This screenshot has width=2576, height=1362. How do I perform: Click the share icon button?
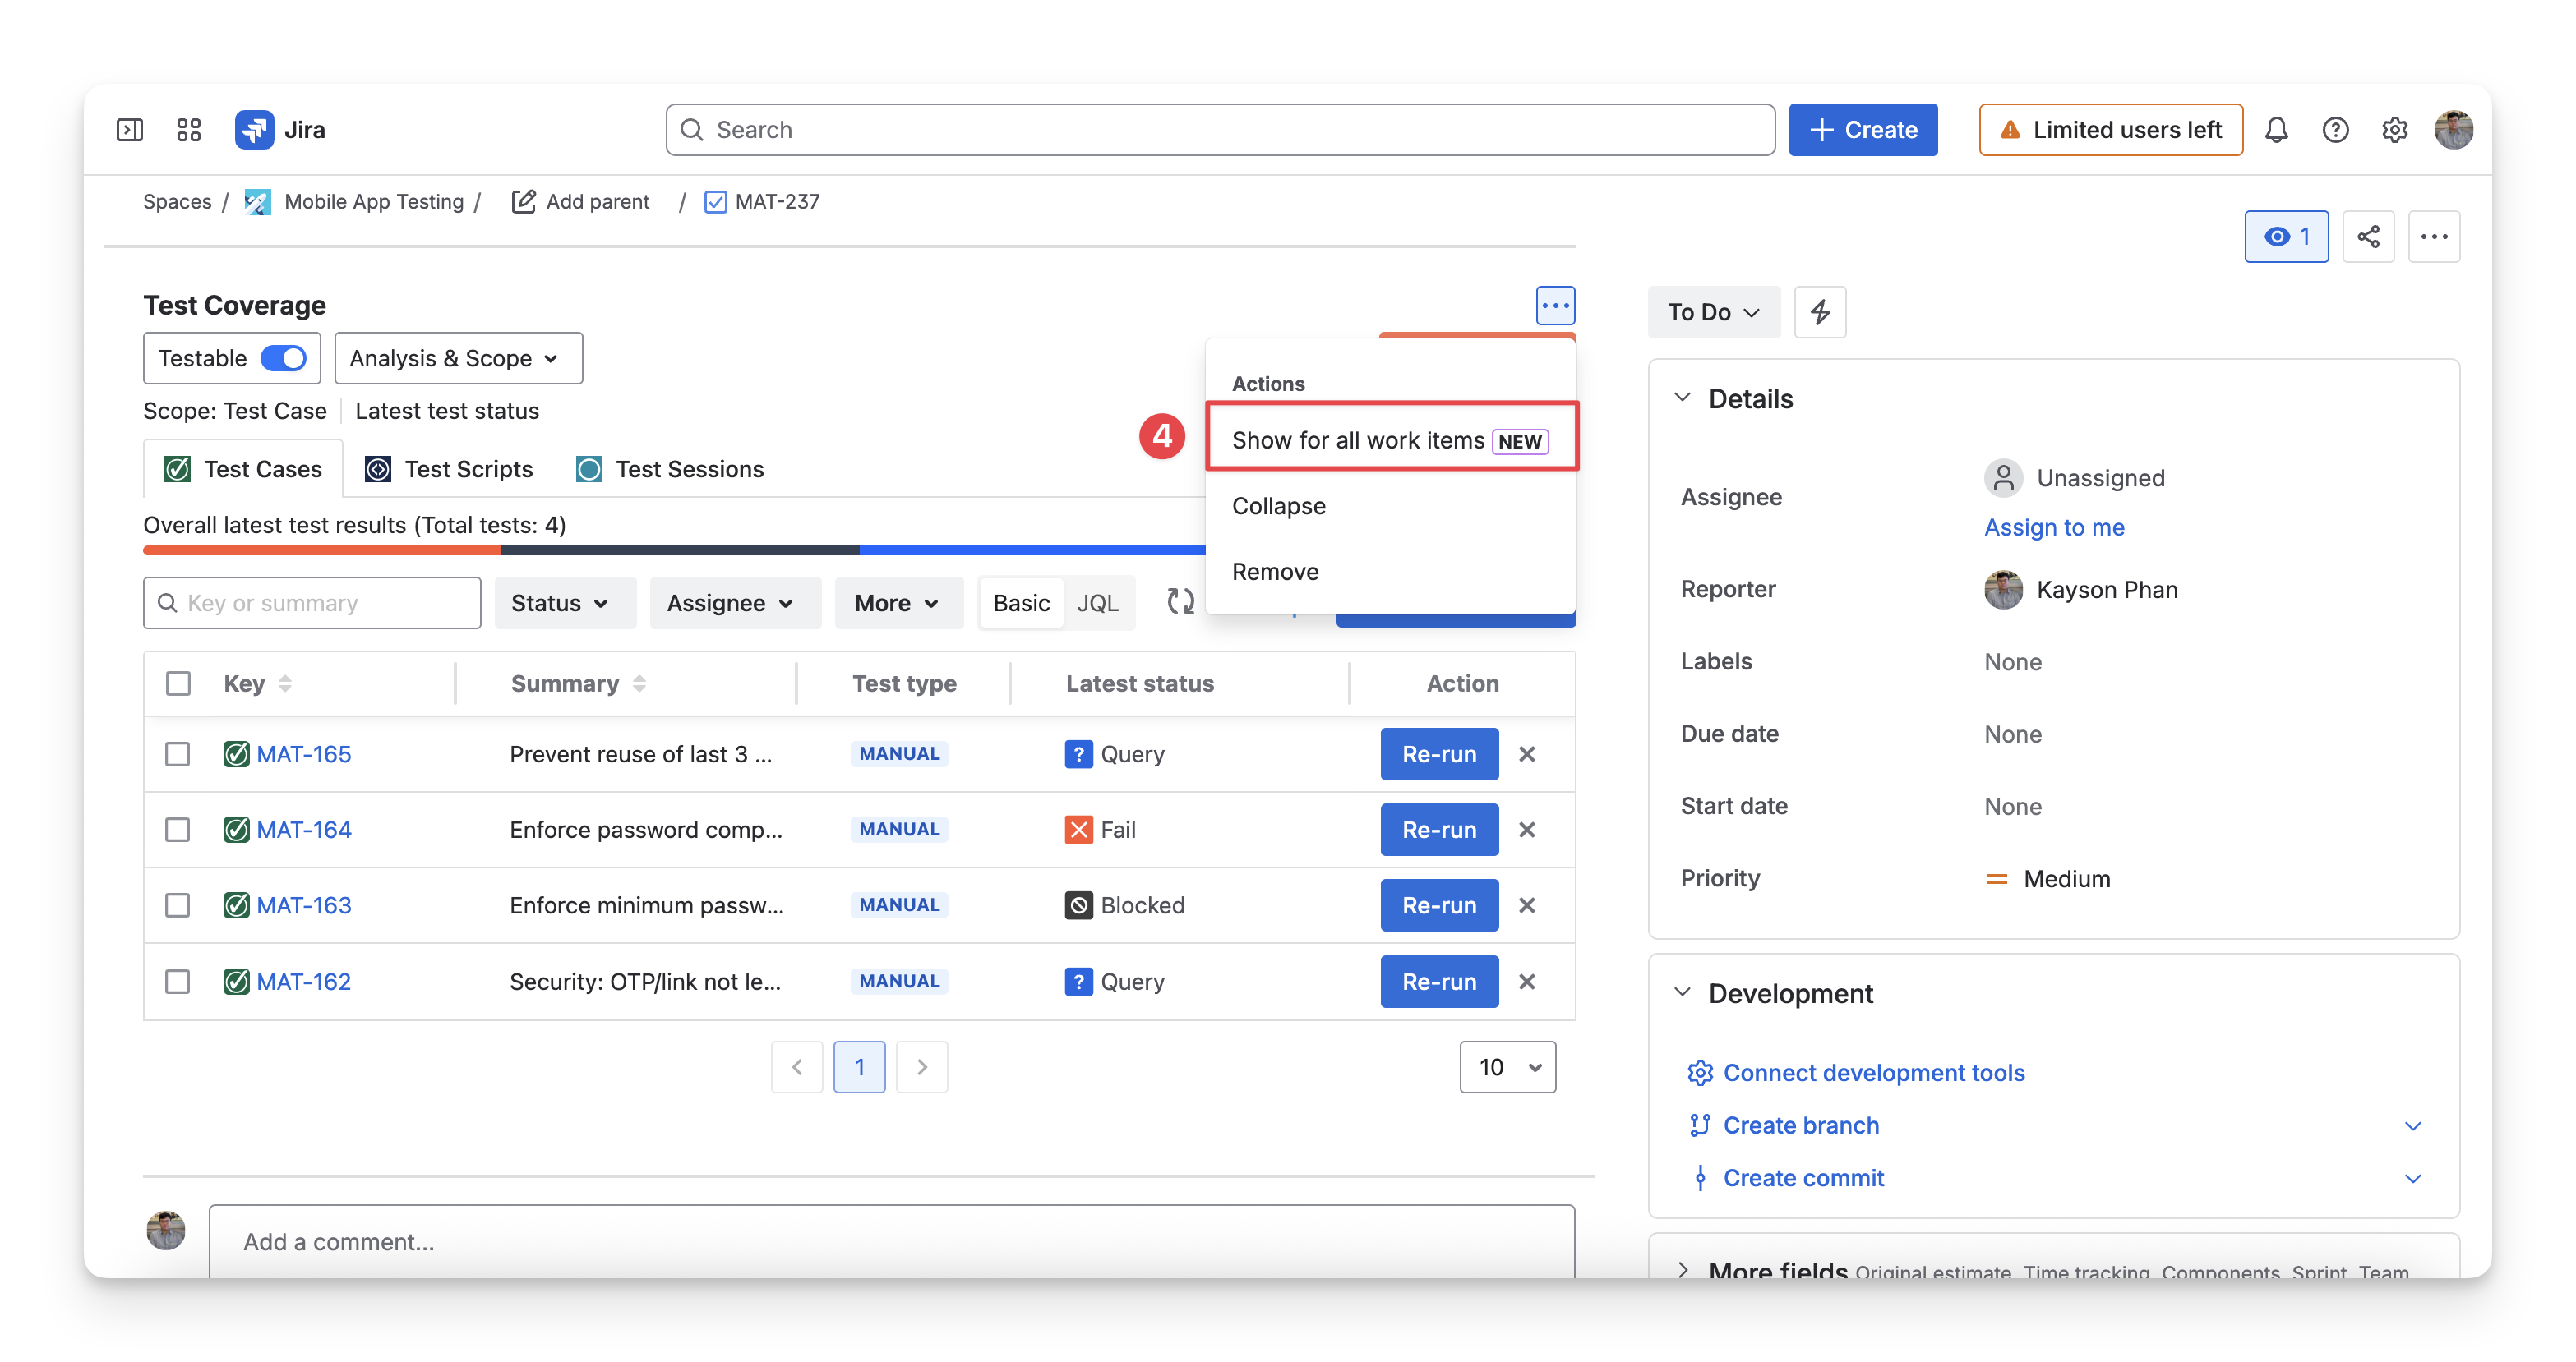pos(2368,237)
